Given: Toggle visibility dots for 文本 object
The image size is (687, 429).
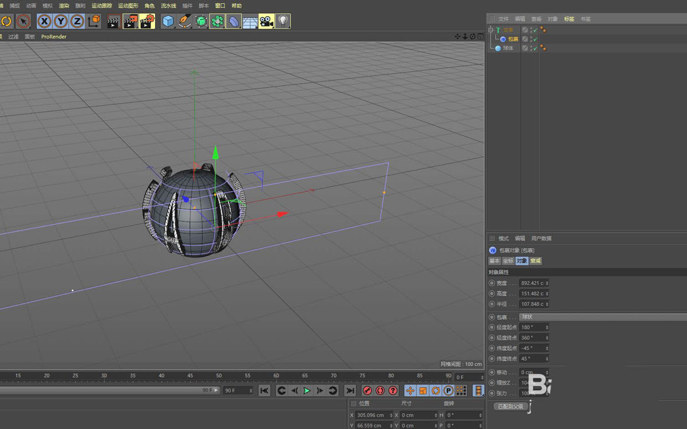Looking at the screenshot, I should coord(531,30).
